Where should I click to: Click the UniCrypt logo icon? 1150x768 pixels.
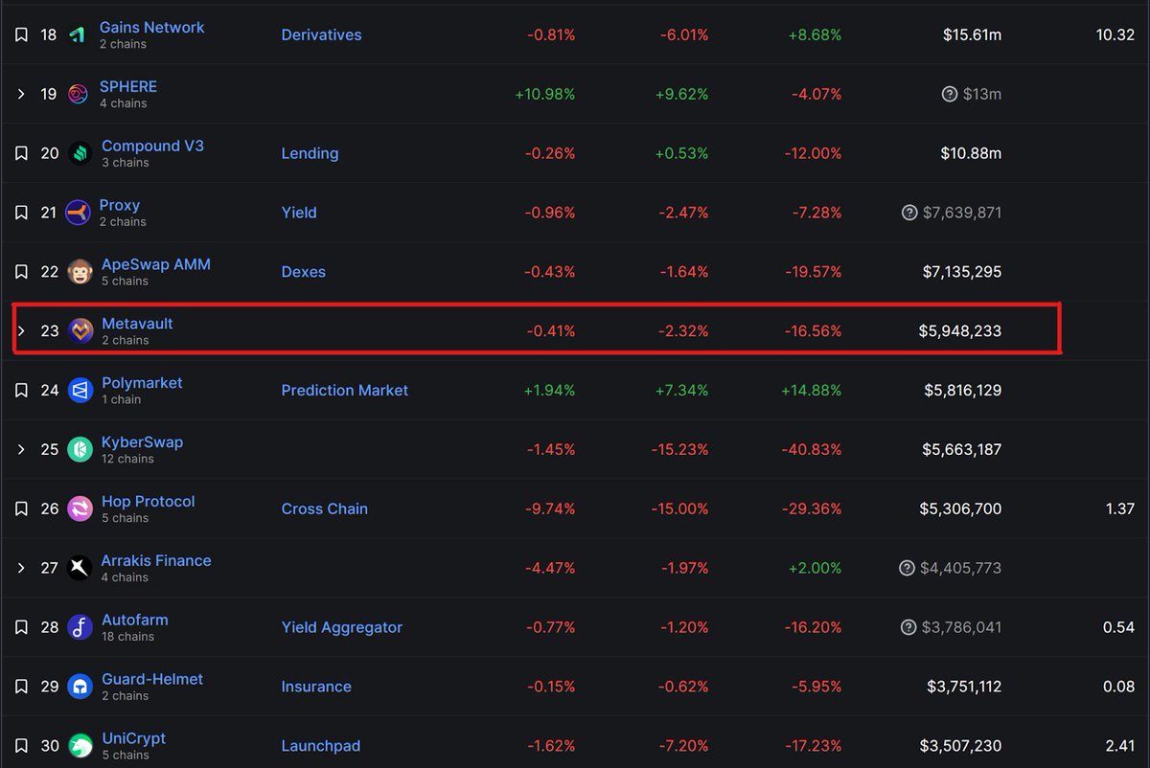coord(80,747)
